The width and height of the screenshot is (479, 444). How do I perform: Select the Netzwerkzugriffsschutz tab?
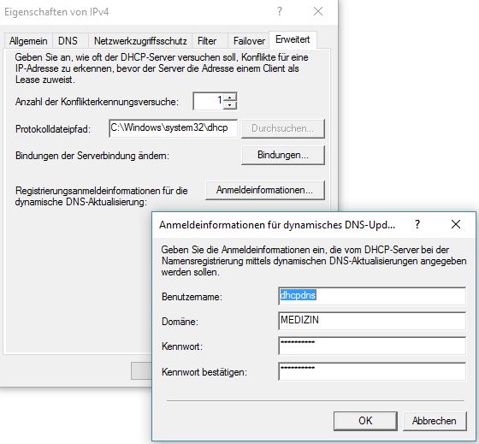[x=140, y=41]
